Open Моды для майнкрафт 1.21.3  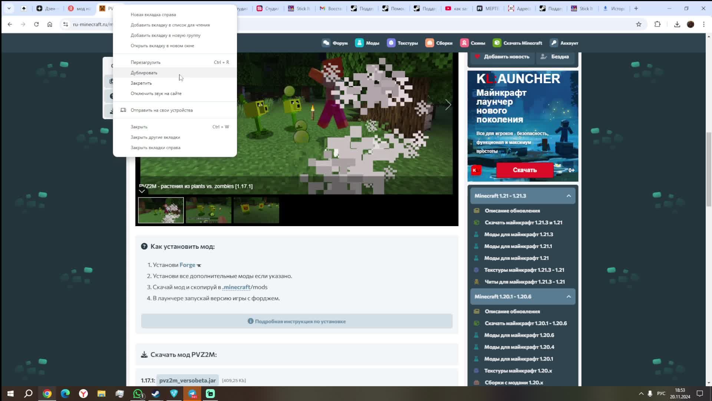point(518,234)
